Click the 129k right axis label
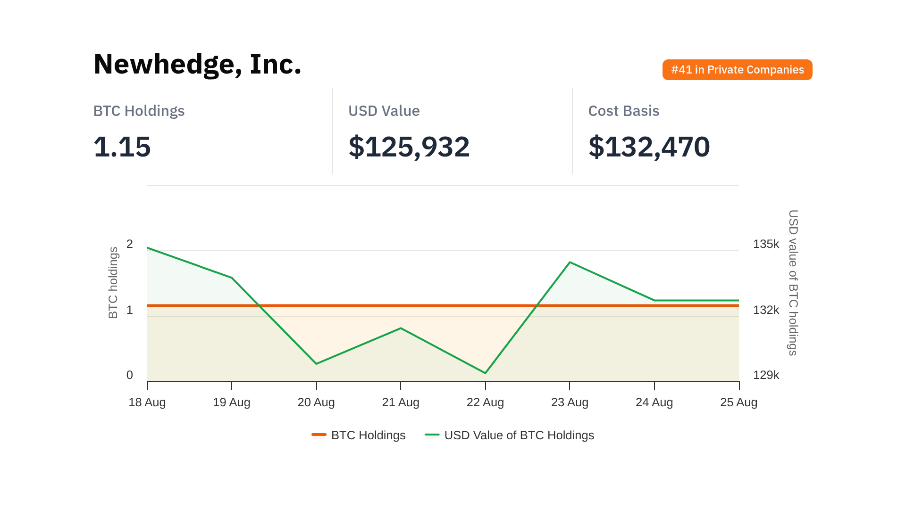This screenshot has width=906, height=509. 766,375
